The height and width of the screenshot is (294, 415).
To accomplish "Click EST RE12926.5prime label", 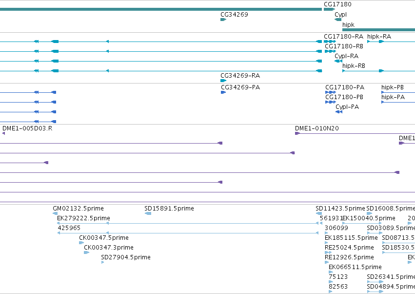I will [x=349, y=258].
